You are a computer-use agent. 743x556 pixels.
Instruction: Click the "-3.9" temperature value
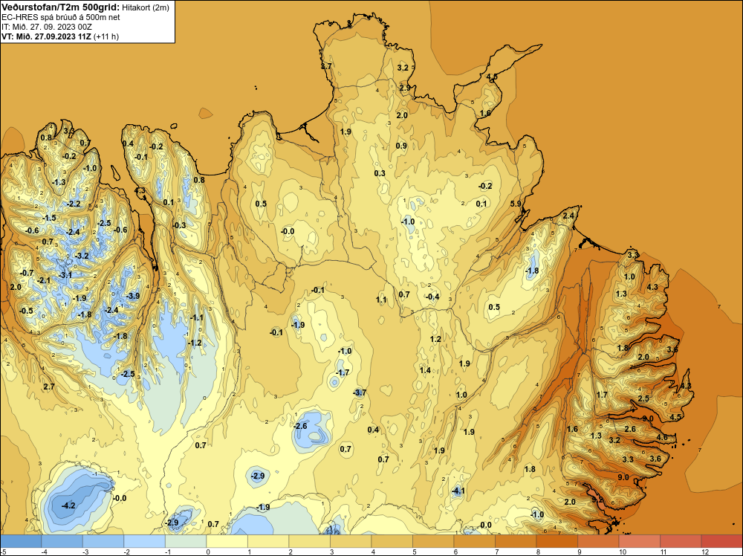coord(133,296)
